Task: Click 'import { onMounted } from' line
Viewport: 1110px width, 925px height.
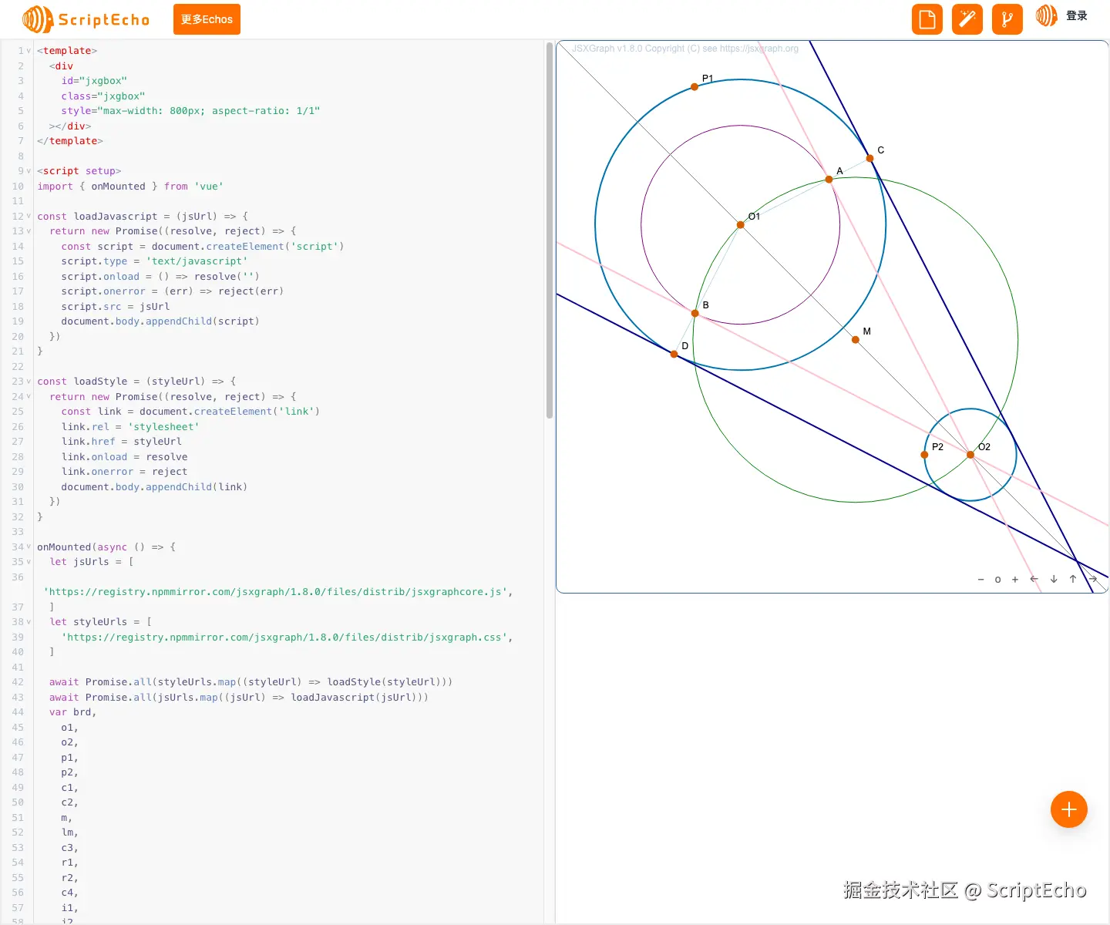Action: click(130, 187)
